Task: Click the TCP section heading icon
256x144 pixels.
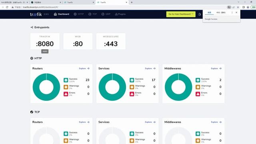Action: pos(32,112)
